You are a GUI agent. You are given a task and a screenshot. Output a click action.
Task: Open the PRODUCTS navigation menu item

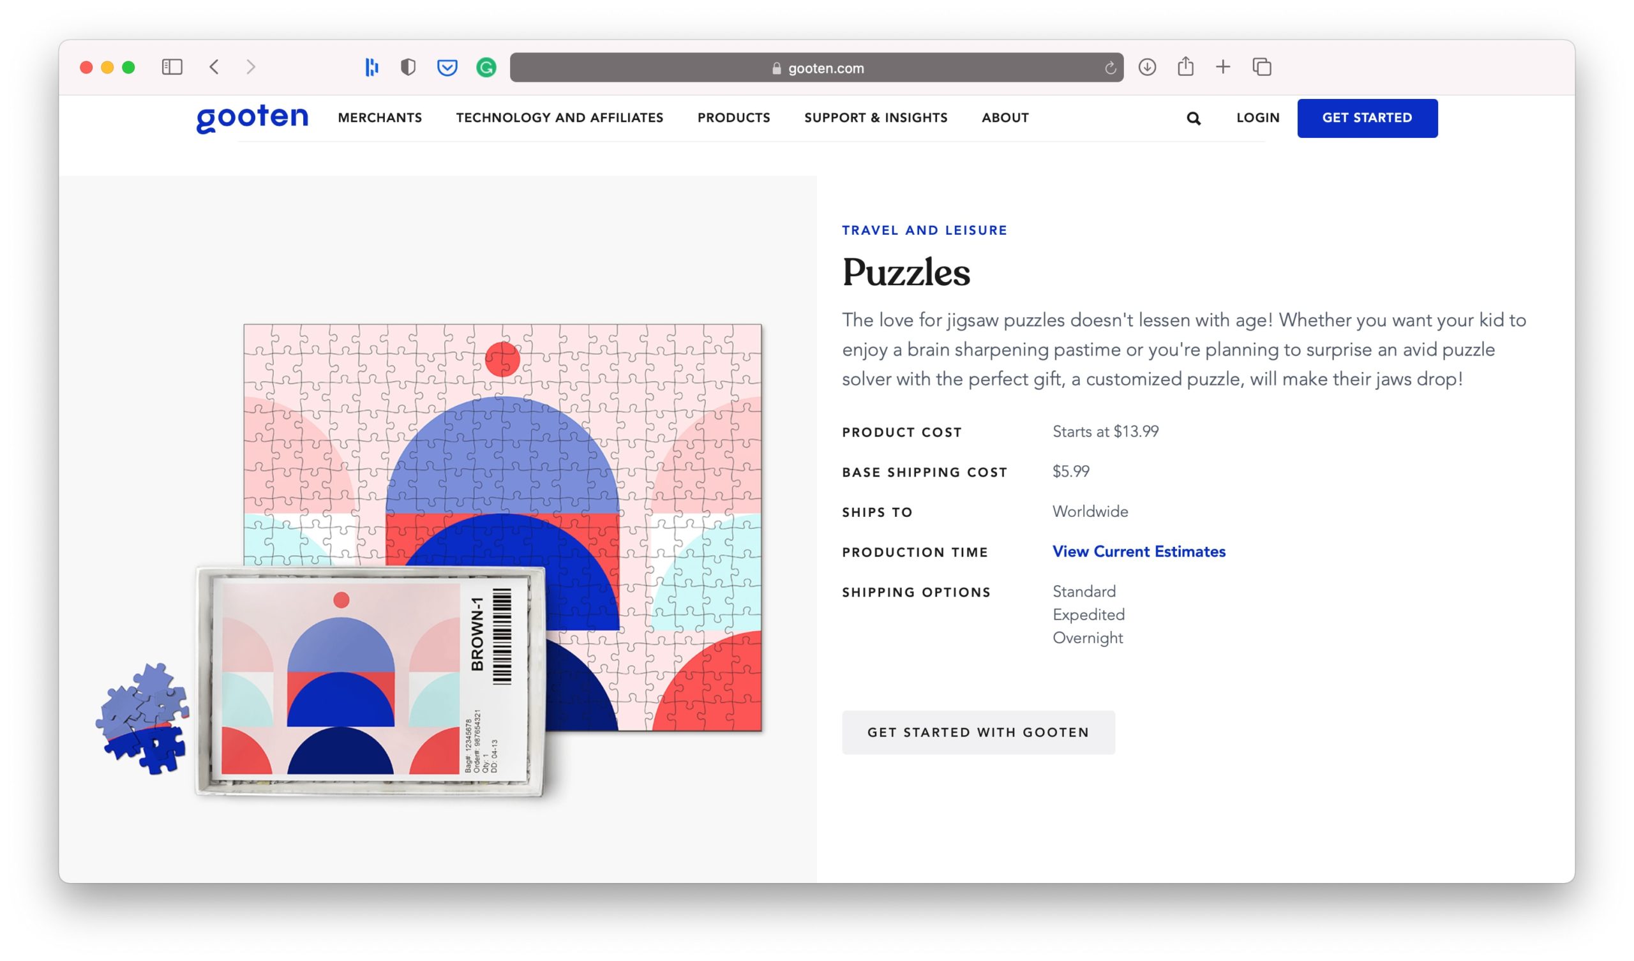pyautogui.click(x=733, y=118)
